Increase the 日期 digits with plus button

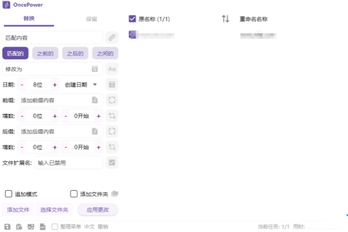coord(55,85)
